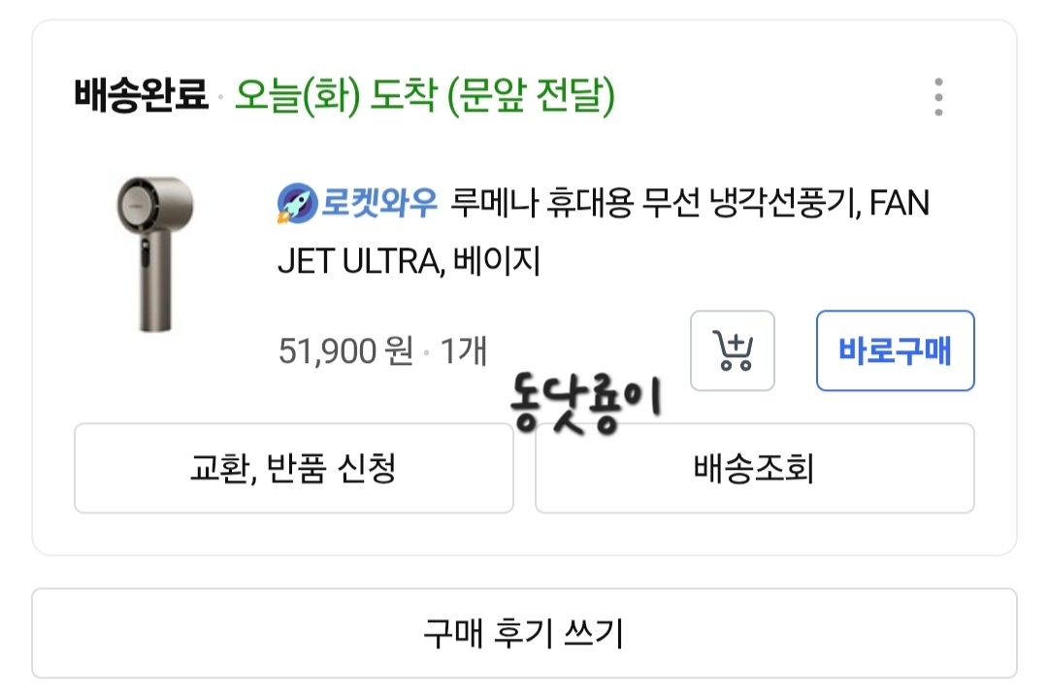
Task: Click the (문앞 전달) delivery note
Action: [531, 96]
